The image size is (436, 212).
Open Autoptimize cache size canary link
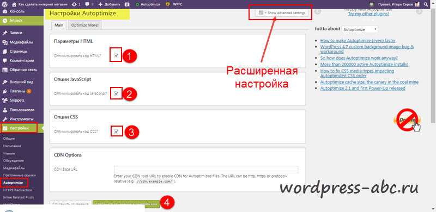[370, 82]
